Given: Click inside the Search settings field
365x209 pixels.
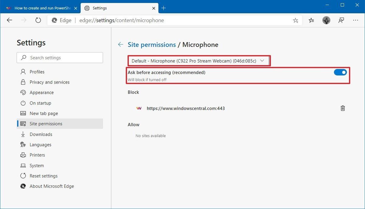Looking at the screenshot, I should point(61,58).
